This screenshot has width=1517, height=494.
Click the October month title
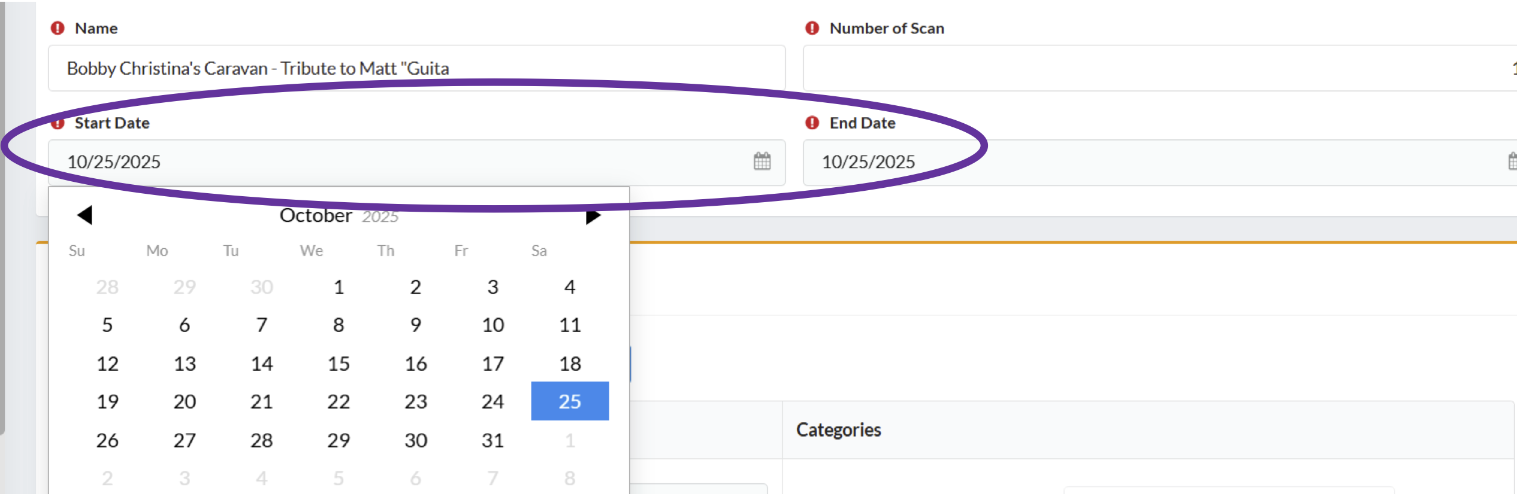tap(316, 215)
